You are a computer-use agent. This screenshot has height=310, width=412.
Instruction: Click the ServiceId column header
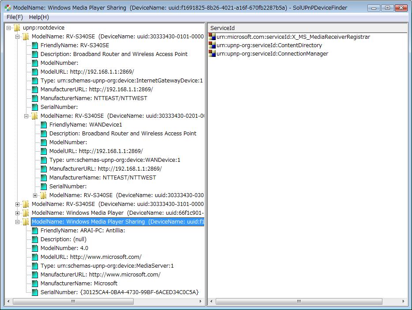coord(308,28)
